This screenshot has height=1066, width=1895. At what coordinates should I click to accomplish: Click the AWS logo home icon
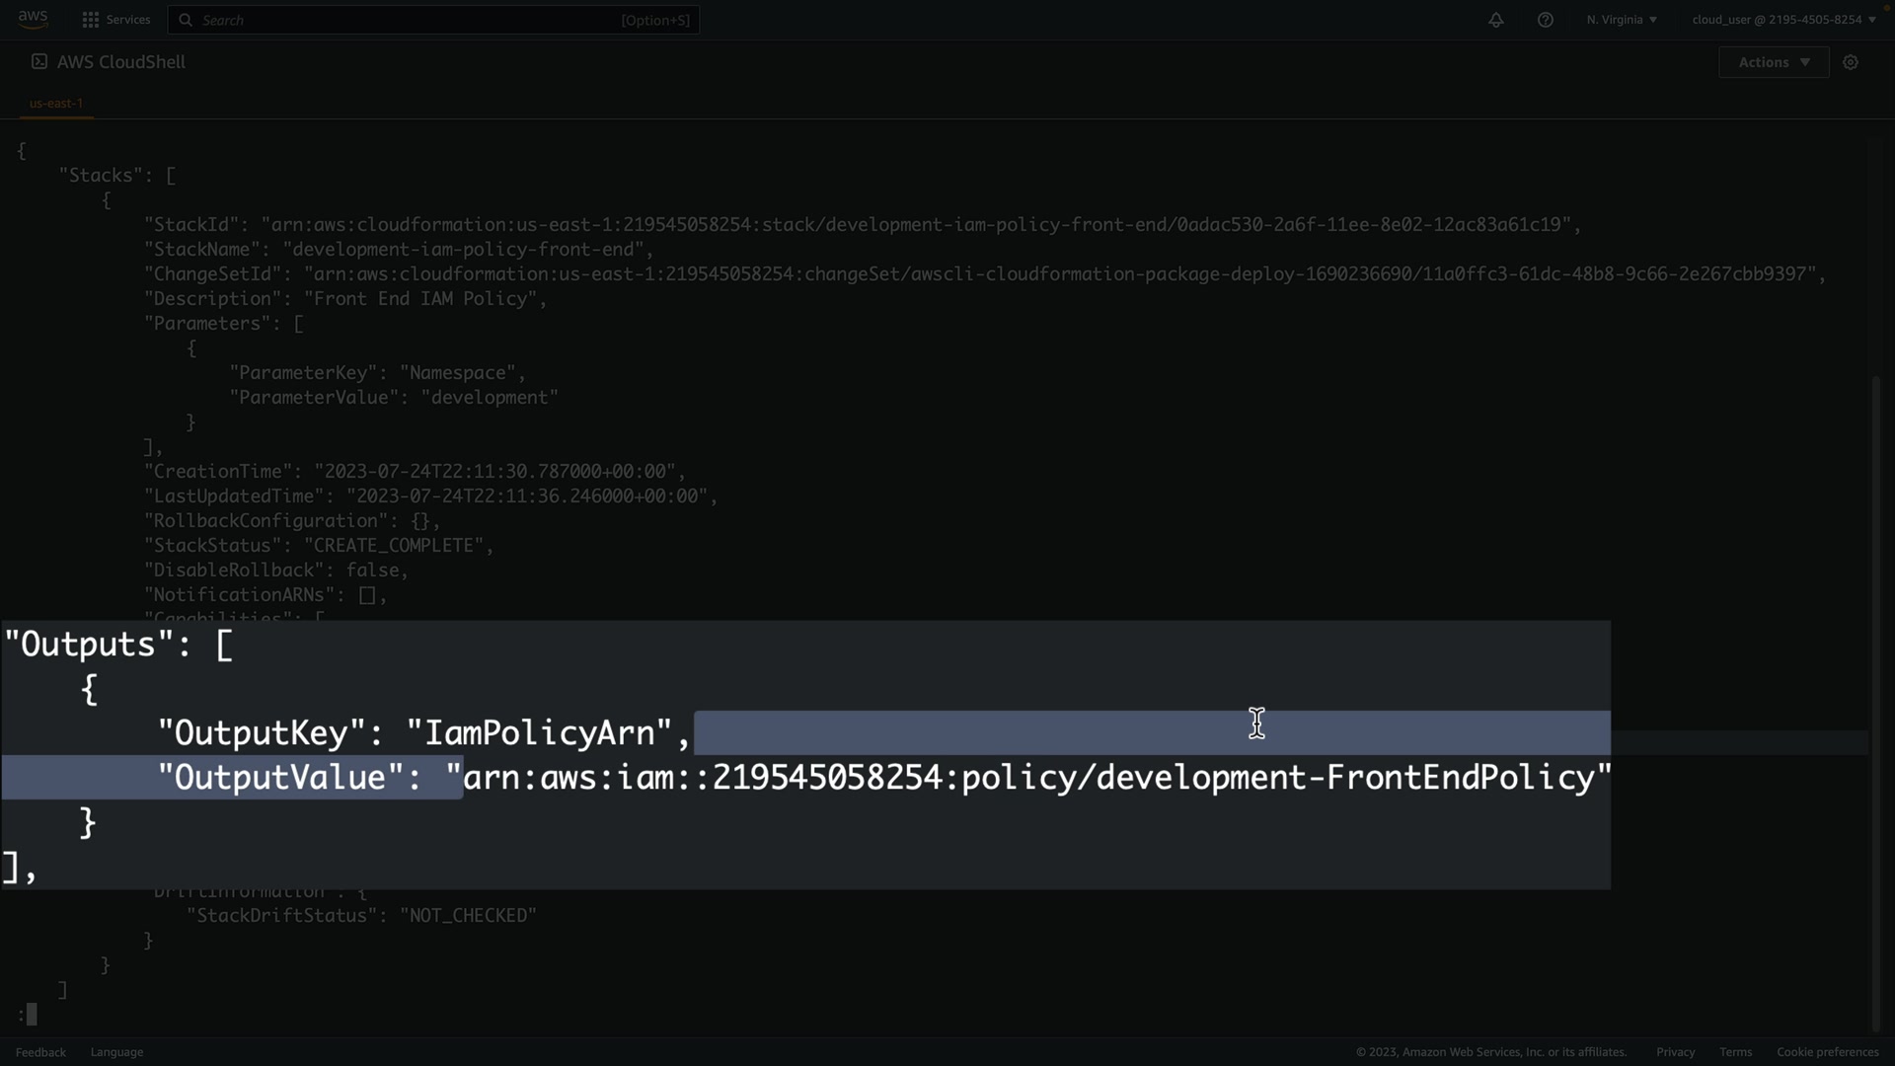(33, 19)
